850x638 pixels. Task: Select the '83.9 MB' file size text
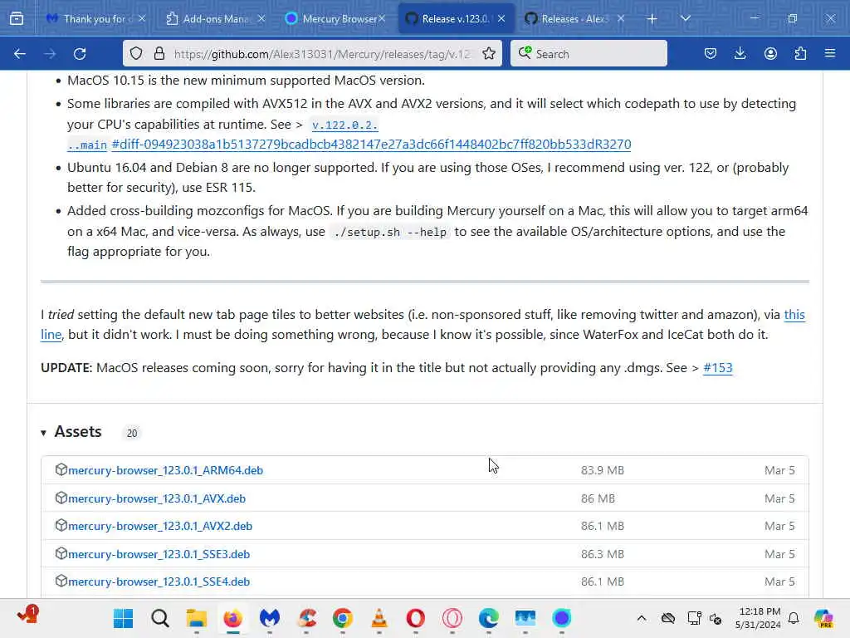[603, 470]
